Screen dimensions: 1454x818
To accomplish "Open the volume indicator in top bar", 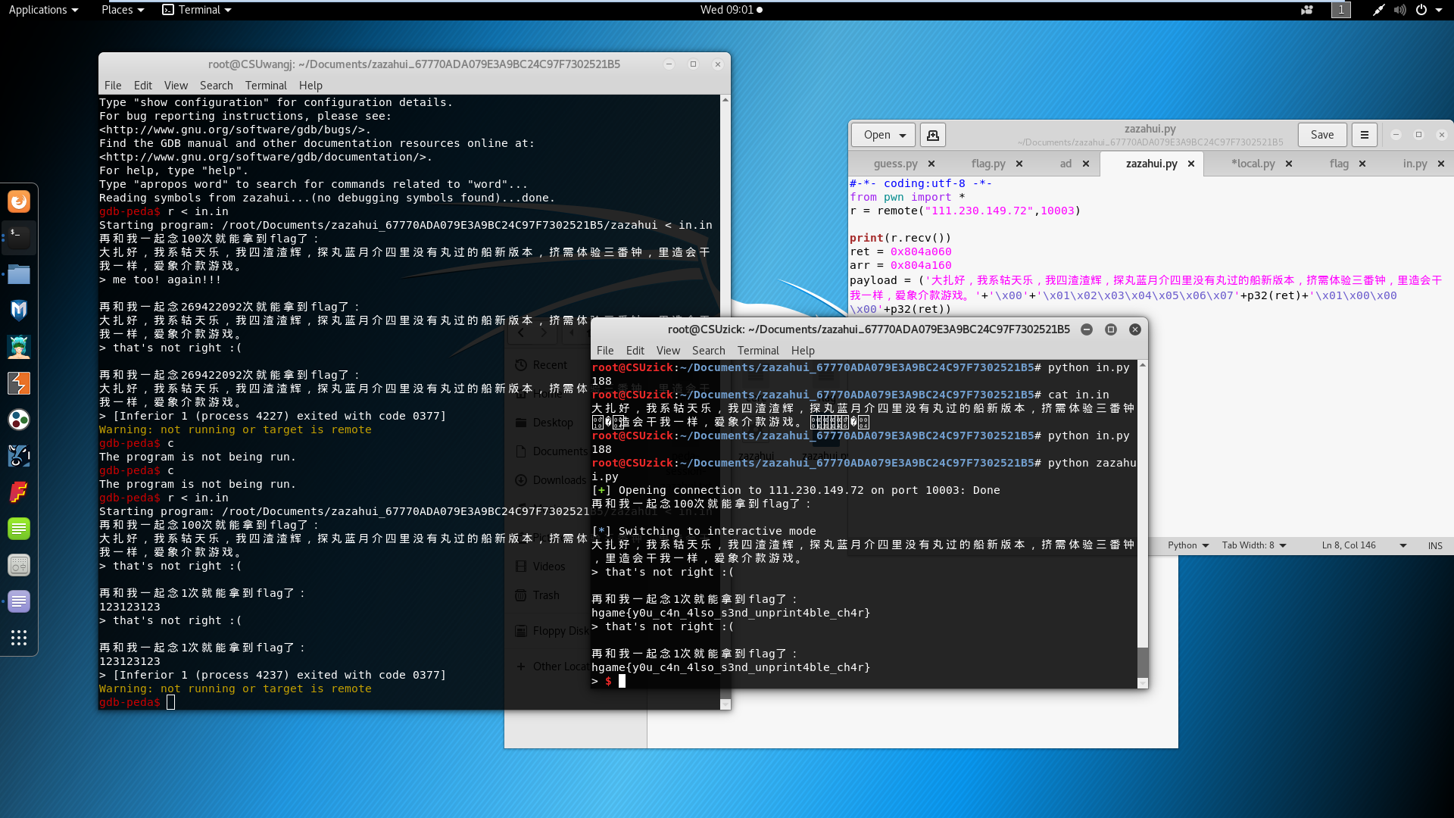I will [x=1399, y=10].
